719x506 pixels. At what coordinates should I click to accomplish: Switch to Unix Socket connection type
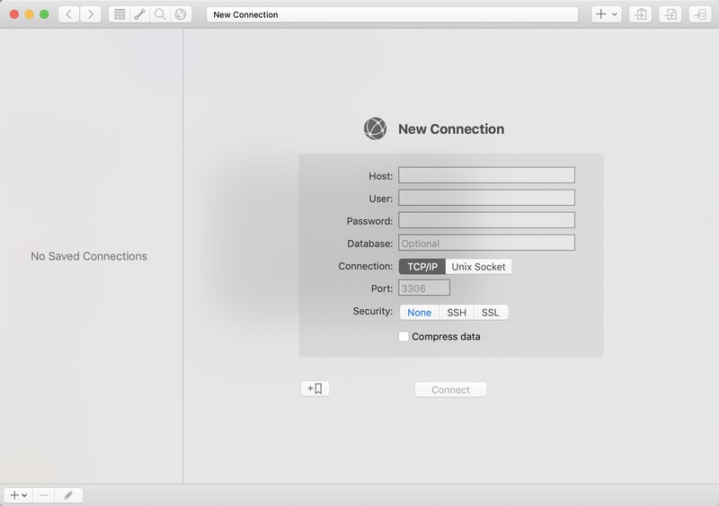(478, 266)
